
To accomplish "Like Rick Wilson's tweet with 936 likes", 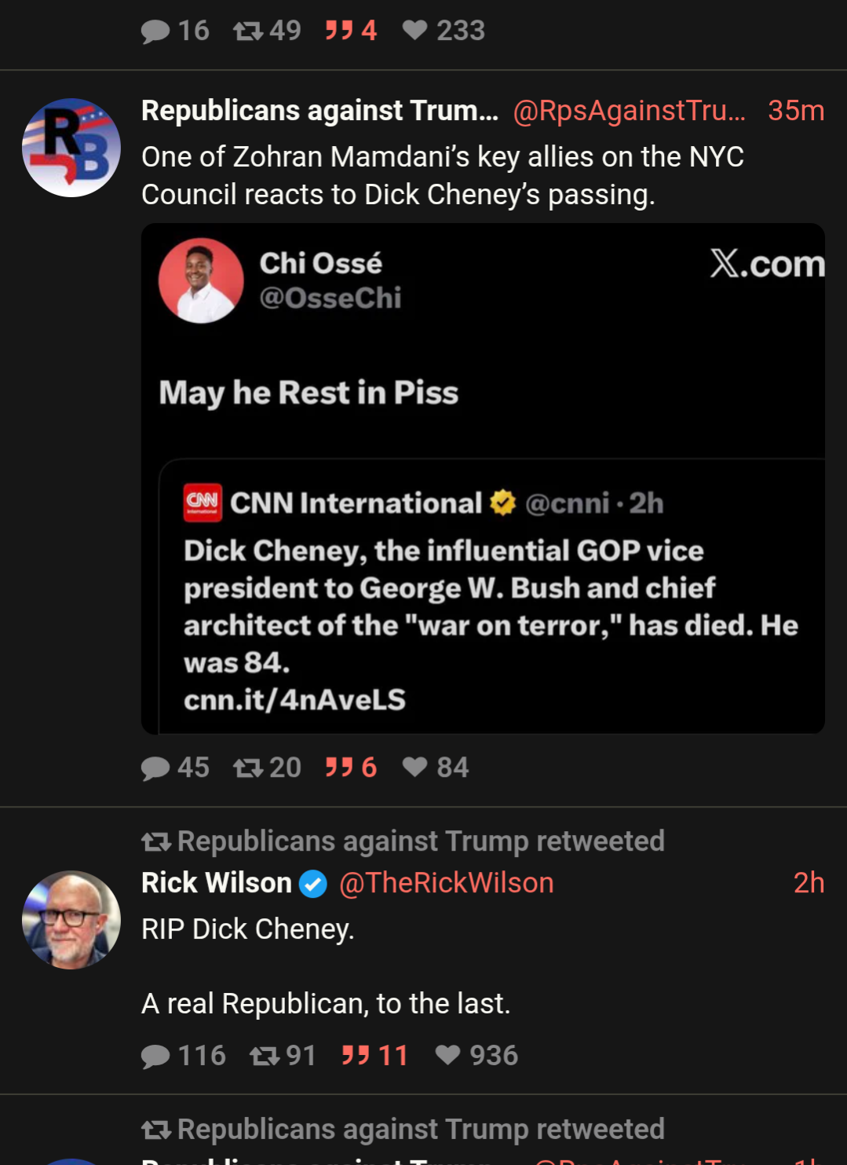I will coord(447,1056).
